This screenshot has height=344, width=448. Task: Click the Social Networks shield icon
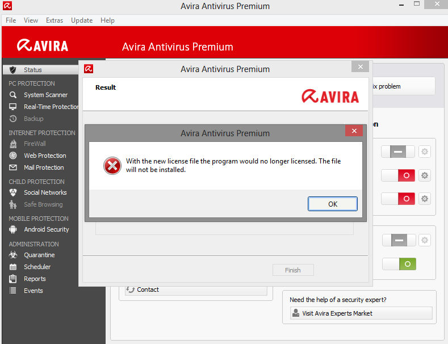[13, 192]
